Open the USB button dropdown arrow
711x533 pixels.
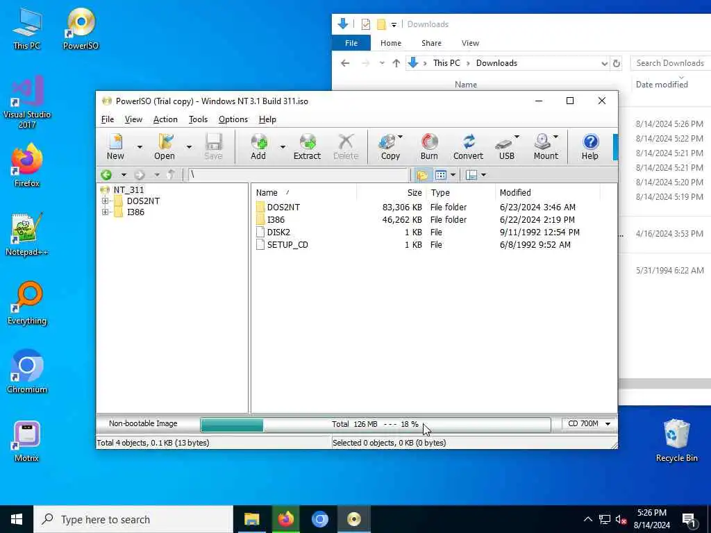(517, 137)
